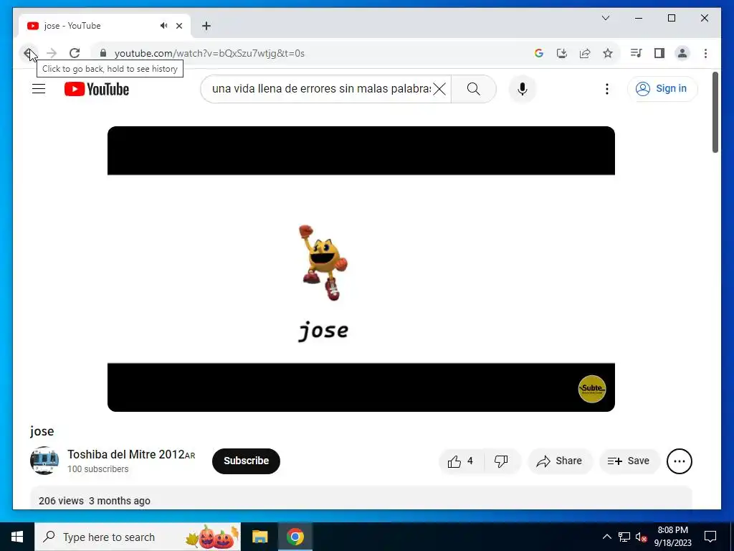Select the jose - YouTube tab

click(x=105, y=26)
